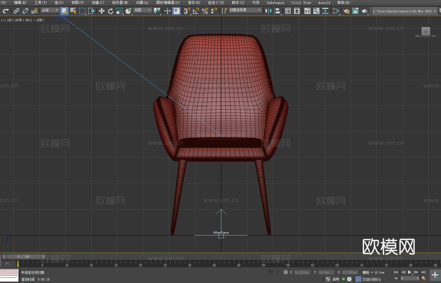Click Edit Named Selection Sets icon

[x=224, y=11]
